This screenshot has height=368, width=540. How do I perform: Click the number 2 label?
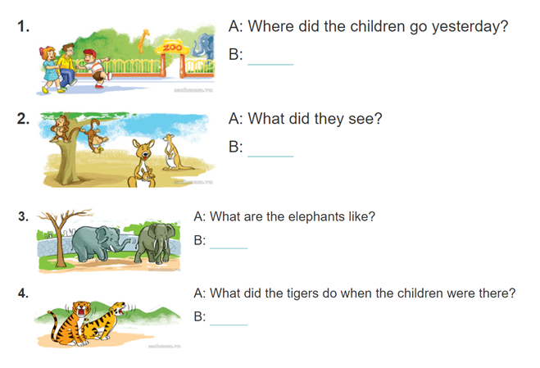pos(24,119)
